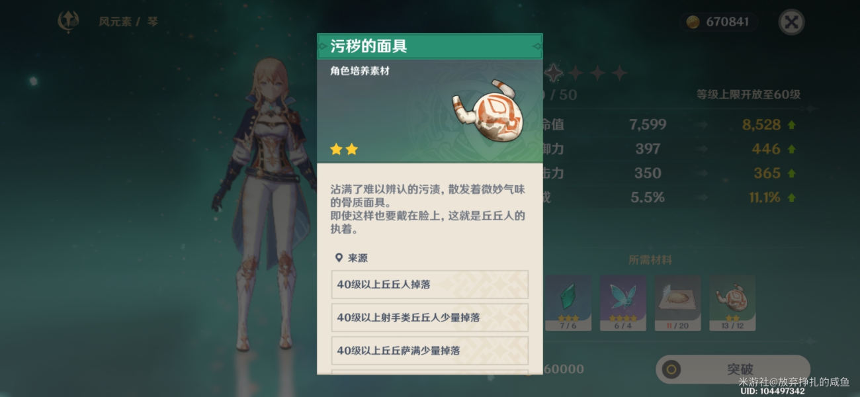The width and height of the screenshot is (860, 397).
Task: Click the 670841 Mora balance display
Action: pos(719,22)
